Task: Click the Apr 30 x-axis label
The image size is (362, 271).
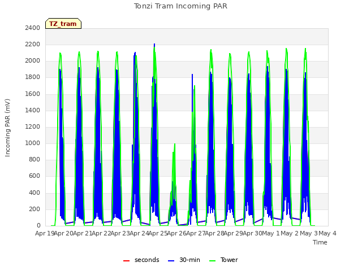Action: pyautogui.click(x=252, y=233)
